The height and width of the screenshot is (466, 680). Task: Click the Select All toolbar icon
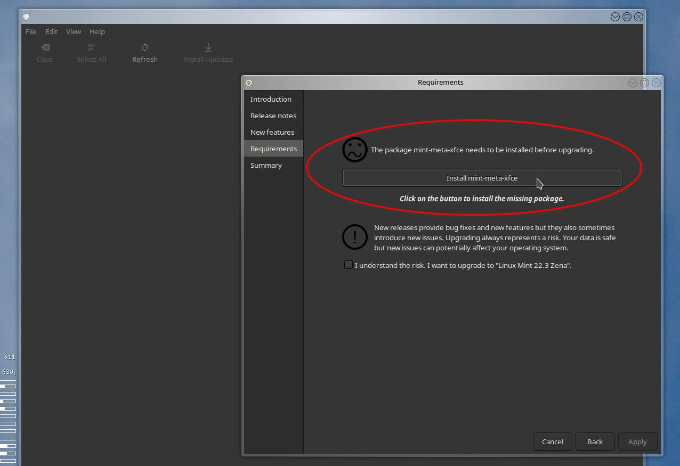(x=91, y=48)
